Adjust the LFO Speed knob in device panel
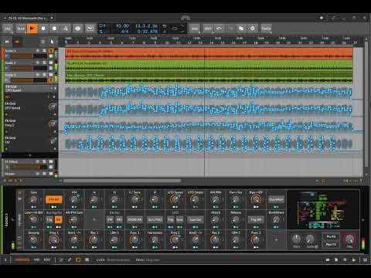Viewport: 371px width, 278px height. (175, 199)
